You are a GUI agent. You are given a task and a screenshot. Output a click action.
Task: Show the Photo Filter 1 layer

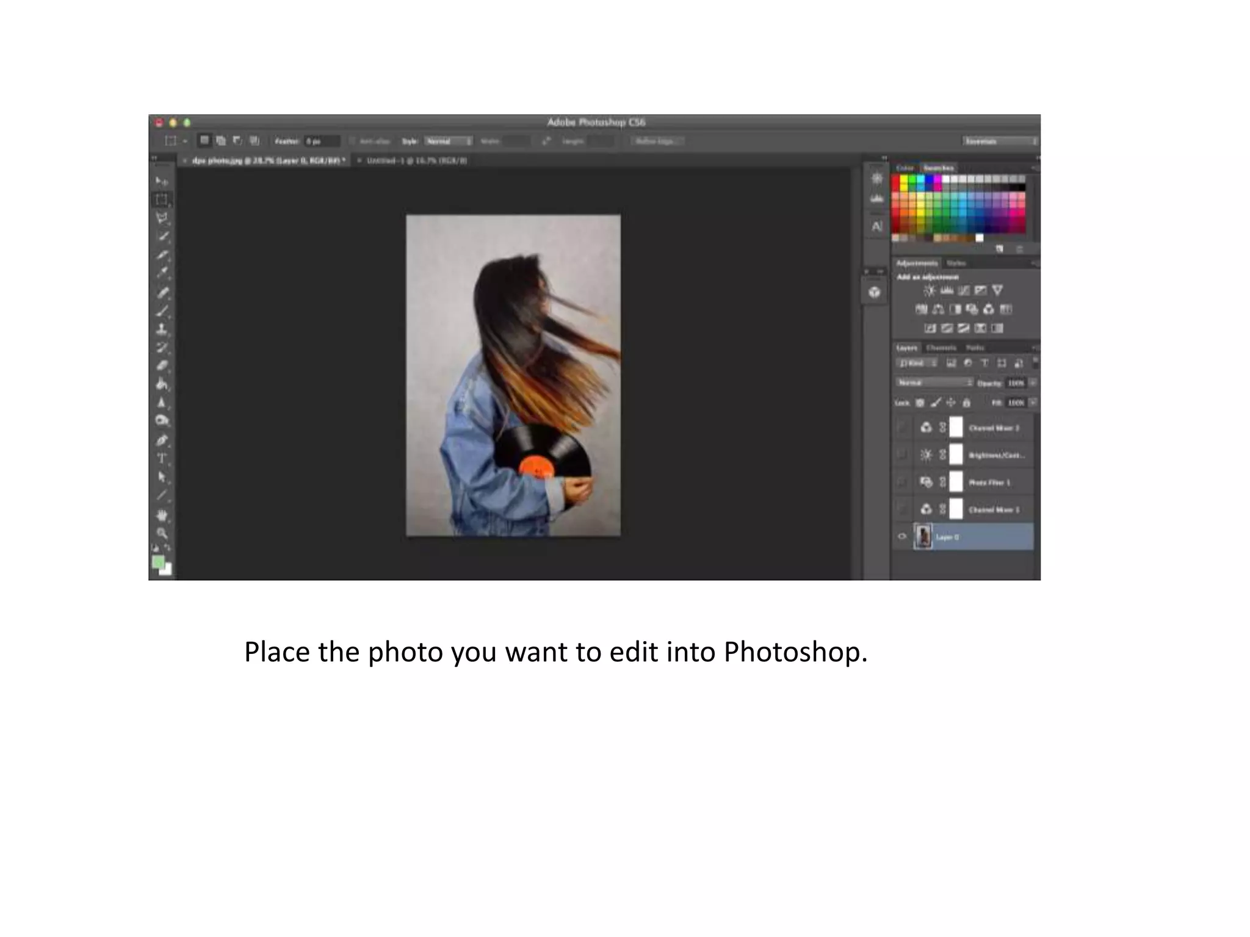click(902, 483)
